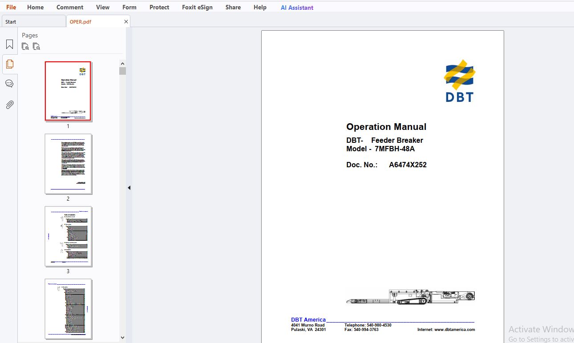
Task: Open the Pages panel icon
Action: (9, 64)
